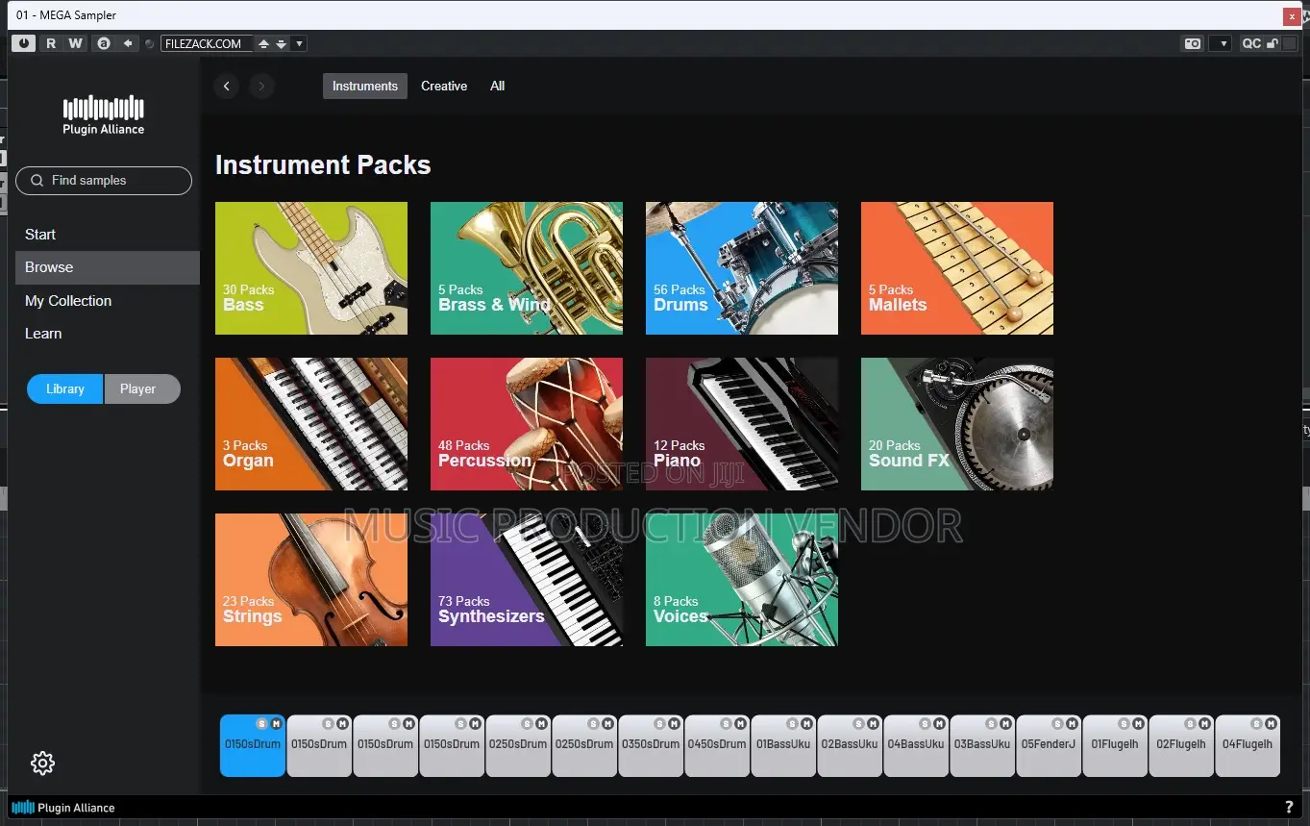Click the help question mark icon
Image resolution: width=1310 pixels, height=826 pixels.
point(1289,808)
